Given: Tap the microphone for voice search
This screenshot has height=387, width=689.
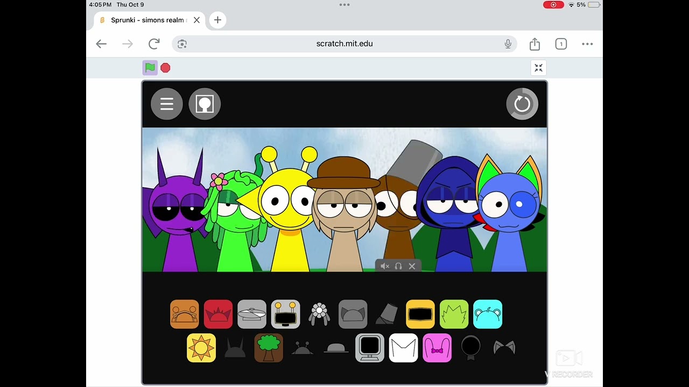Looking at the screenshot, I should click(508, 44).
